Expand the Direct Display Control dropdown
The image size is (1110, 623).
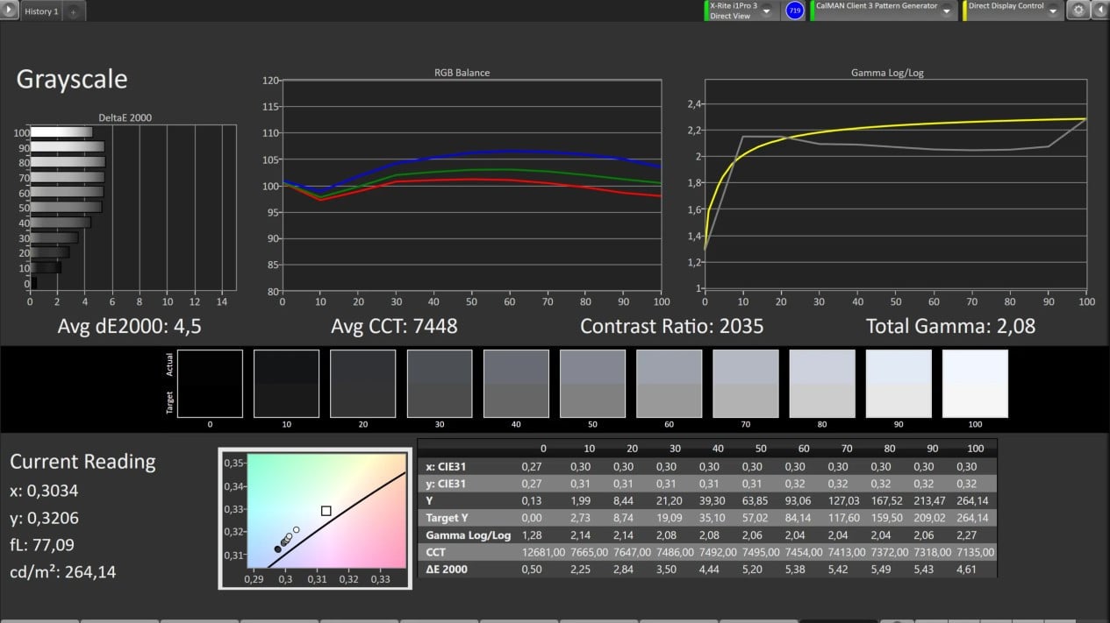(1053, 11)
